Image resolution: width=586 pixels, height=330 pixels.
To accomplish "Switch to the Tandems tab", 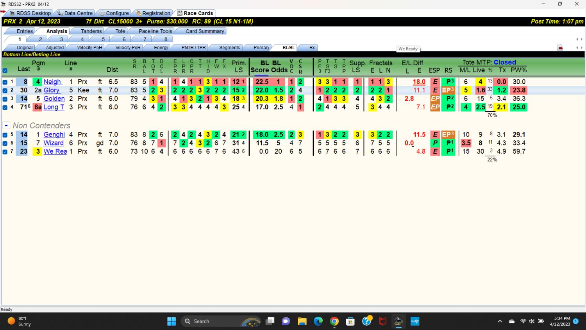I will 91,31.
